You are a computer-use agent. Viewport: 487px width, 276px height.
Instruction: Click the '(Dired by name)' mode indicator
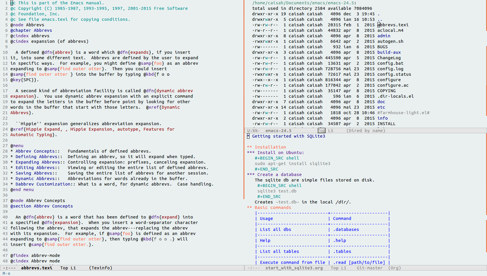[366, 131]
